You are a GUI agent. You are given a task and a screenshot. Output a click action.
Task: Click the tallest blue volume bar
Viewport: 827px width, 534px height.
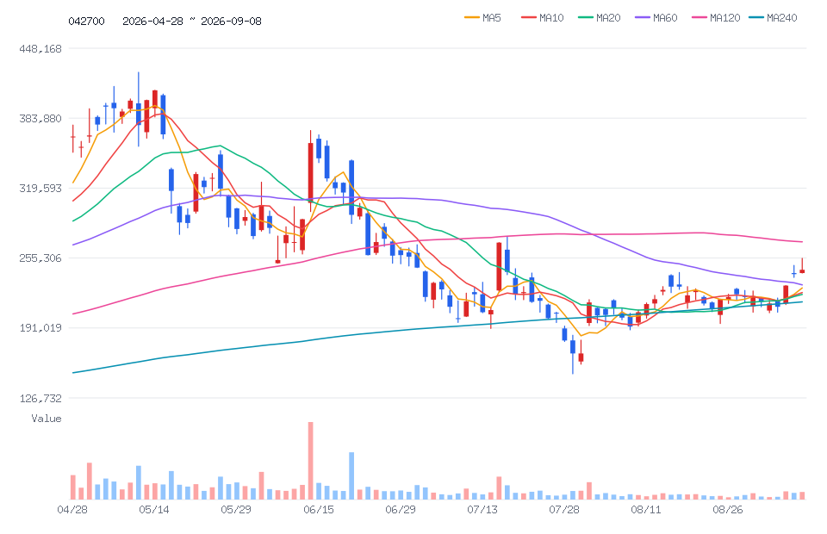[x=351, y=475]
